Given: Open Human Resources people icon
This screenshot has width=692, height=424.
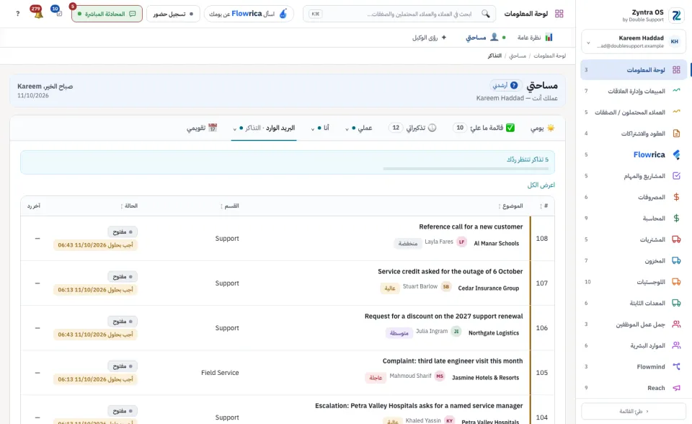Looking at the screenshot, I should click(x=676, y=345).
